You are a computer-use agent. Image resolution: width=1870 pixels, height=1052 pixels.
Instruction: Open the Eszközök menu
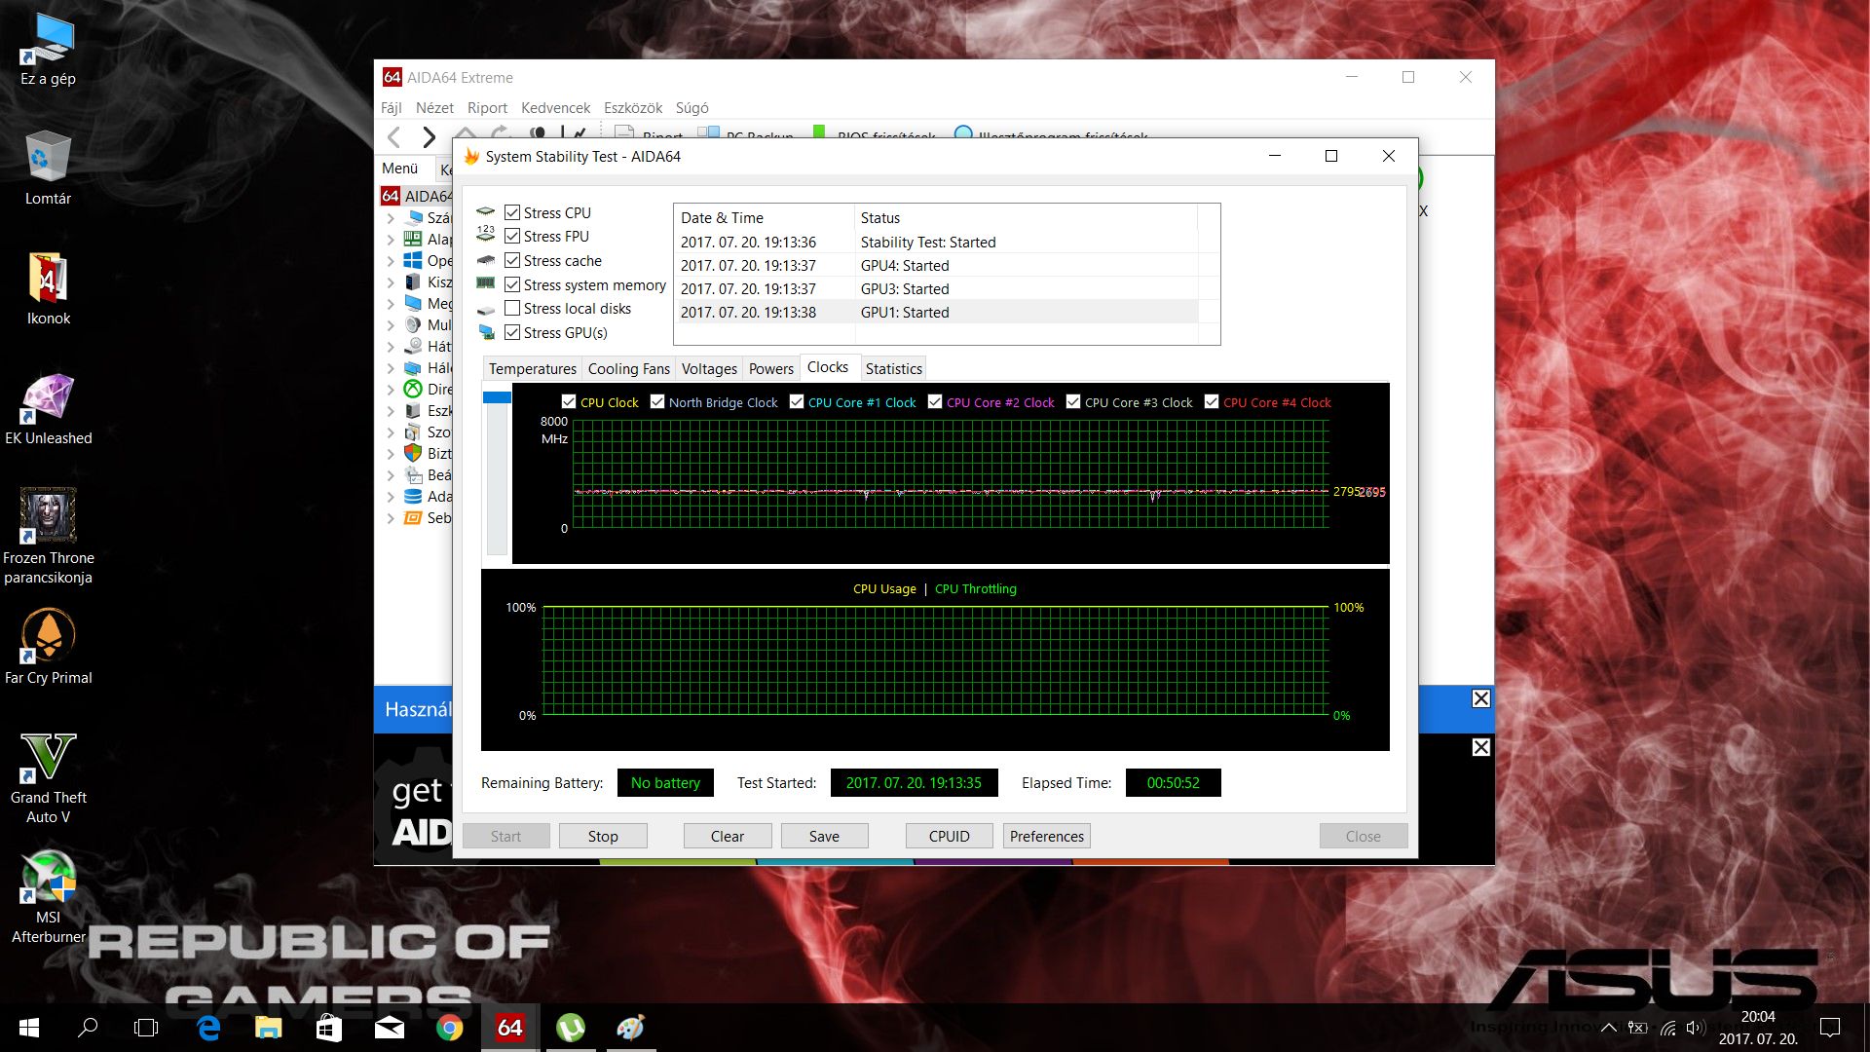633,108
